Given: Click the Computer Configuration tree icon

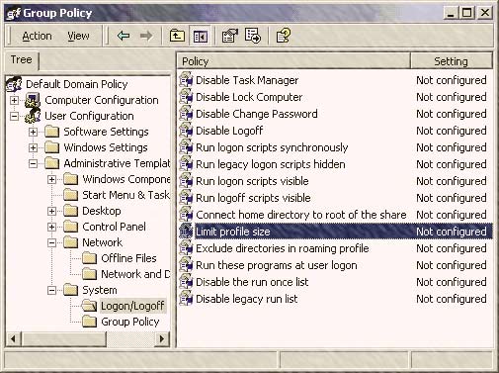Looking at the screenshot, I should (33, 100).
